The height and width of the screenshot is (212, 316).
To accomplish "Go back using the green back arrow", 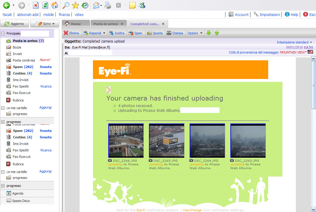I will click(x=7, y=5).
